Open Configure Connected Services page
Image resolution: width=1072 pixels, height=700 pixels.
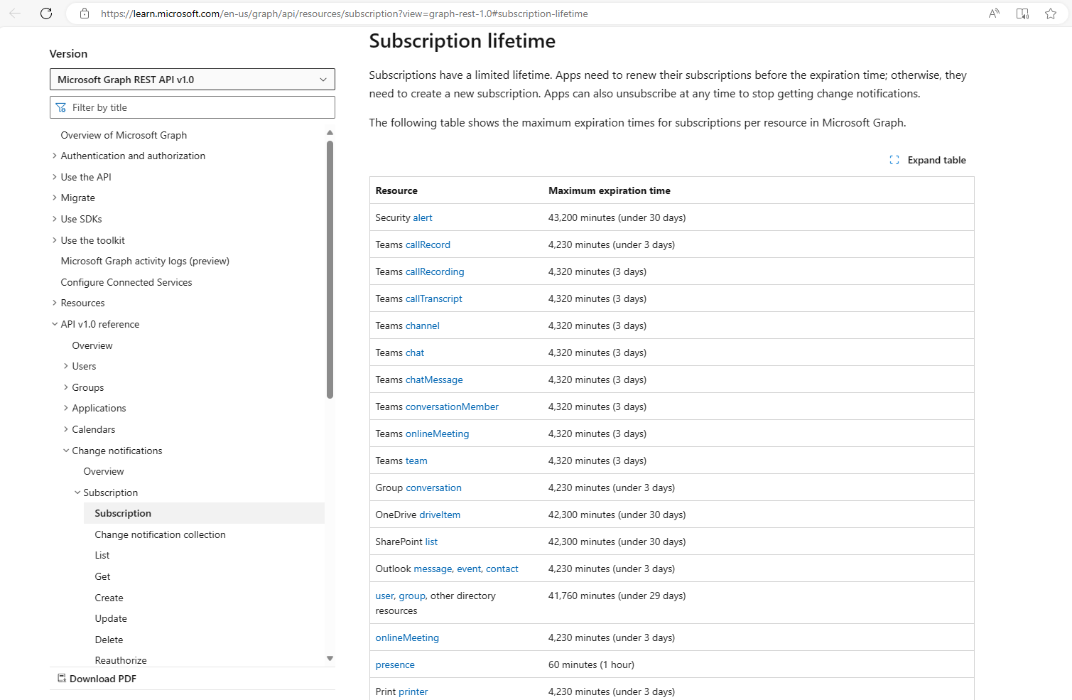126,282
